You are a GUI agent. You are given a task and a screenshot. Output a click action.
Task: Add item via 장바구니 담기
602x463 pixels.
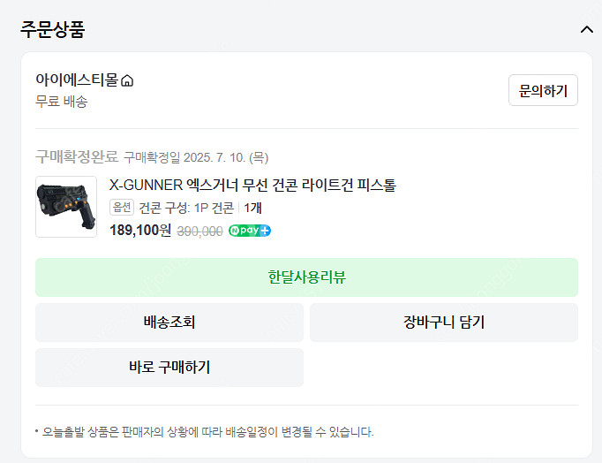pyautogui.click(x=444, y=322)
